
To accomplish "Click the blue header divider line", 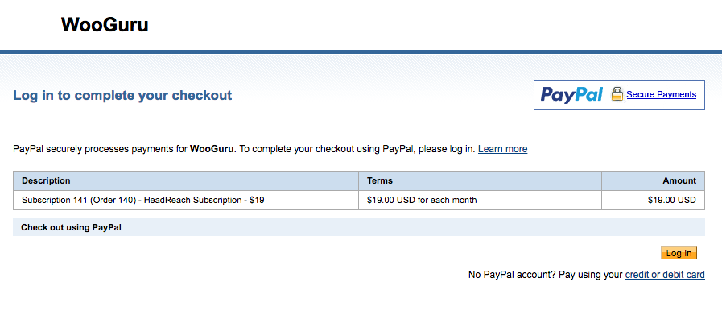I will tap(361, 52).
